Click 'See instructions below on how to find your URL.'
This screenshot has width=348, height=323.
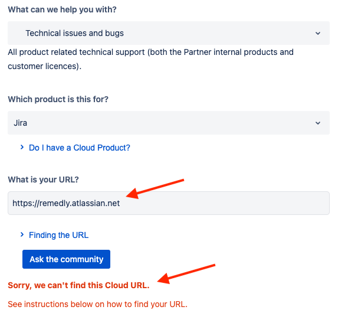point(98,304)
